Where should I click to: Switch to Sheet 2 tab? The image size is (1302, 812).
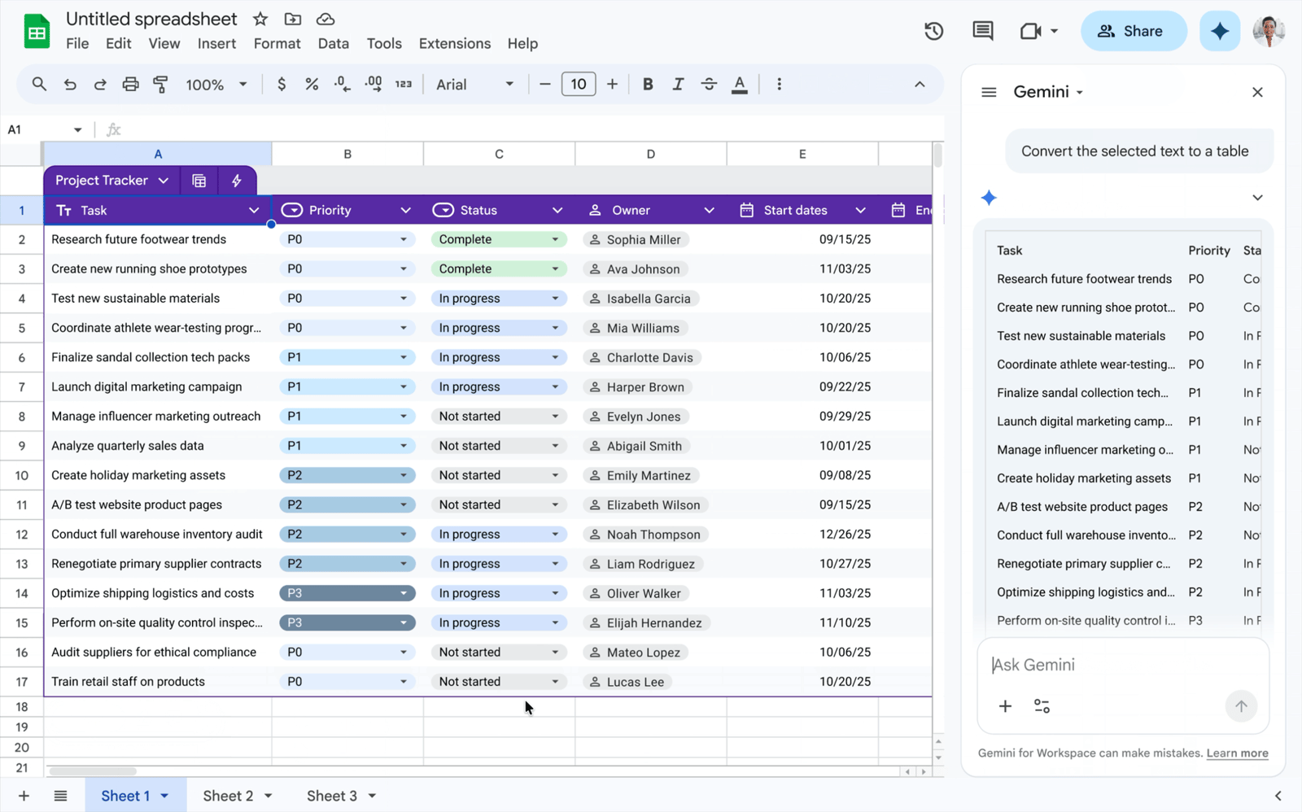coord(228,796)
